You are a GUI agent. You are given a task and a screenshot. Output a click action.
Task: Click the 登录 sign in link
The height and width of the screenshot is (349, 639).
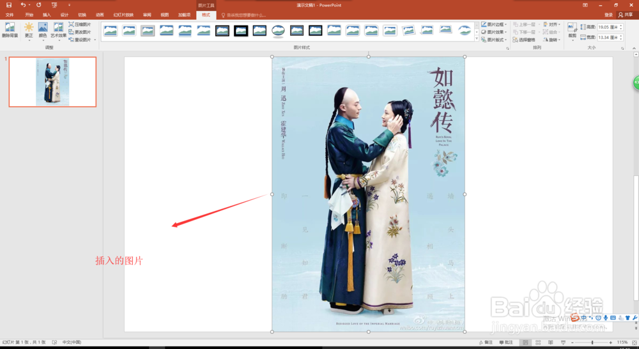click(x=608, y=15)
